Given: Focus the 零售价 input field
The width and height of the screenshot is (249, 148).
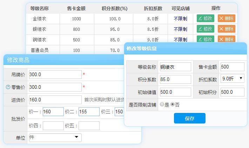Looking at the screenshot, I should (x=55, y=87).
